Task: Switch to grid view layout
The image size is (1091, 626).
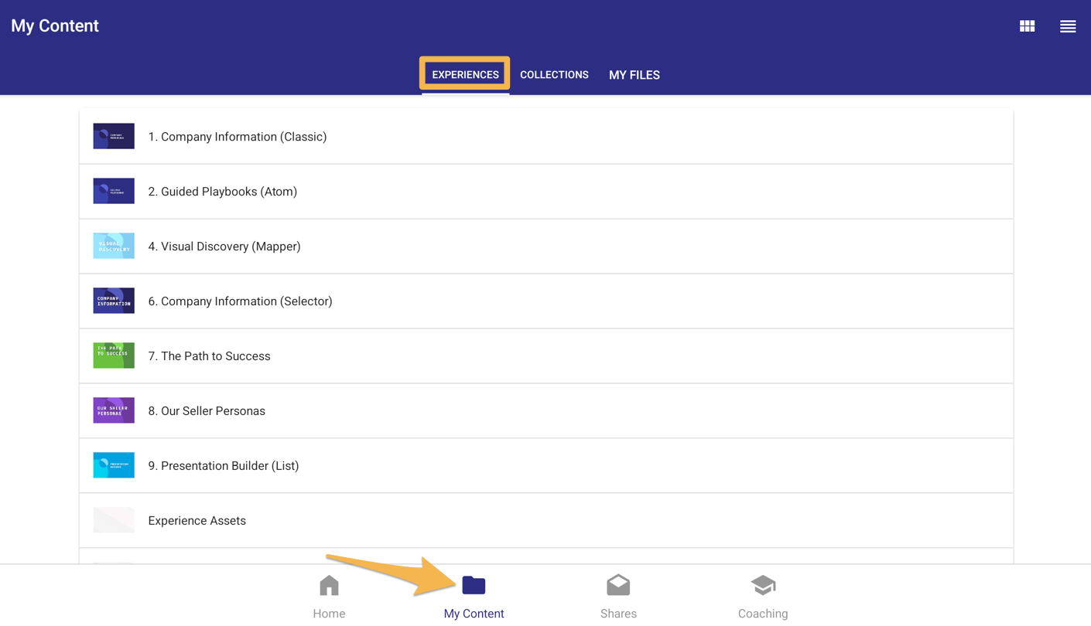Action: pyautogui.click(x=1027, y=26)
